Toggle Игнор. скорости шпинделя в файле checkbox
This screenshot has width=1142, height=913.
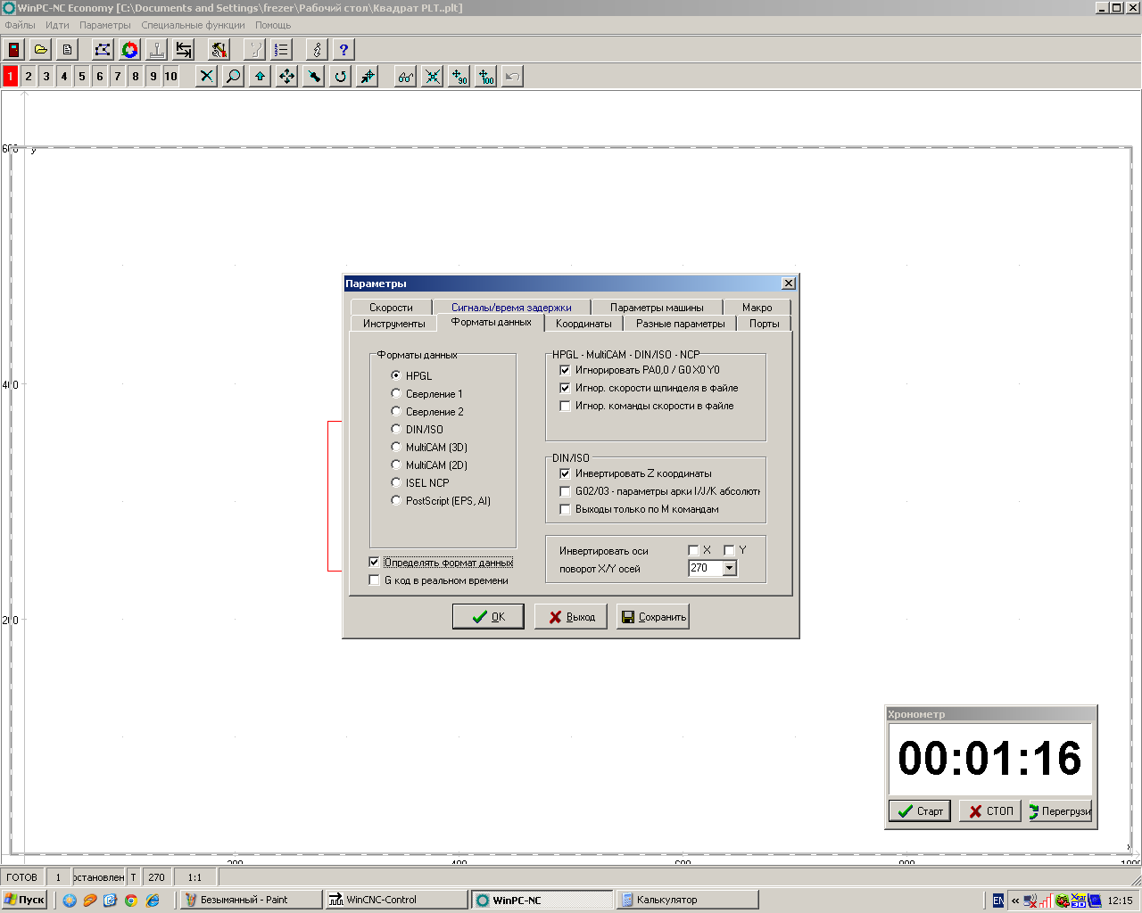tap(565, 388)
